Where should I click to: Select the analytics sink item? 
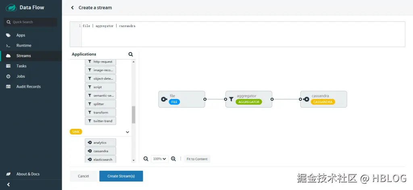100,142
